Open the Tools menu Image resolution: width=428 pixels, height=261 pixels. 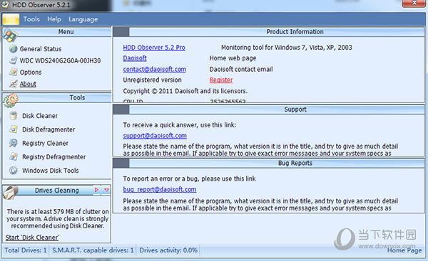tap(31, 19)
